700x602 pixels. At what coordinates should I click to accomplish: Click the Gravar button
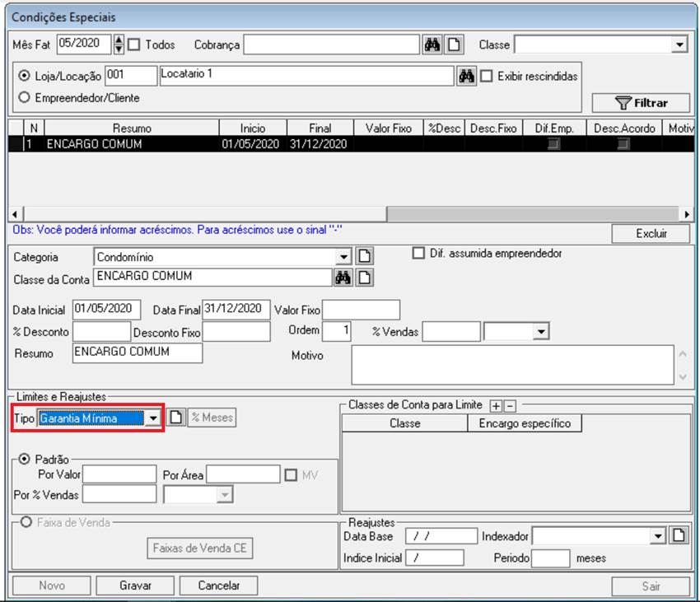coord(135,586)
